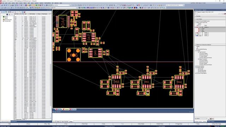Toggle visibility checkbox of SIGNAL_2 layer
Screen dimensions: 226x127
(x=198, y=33)
